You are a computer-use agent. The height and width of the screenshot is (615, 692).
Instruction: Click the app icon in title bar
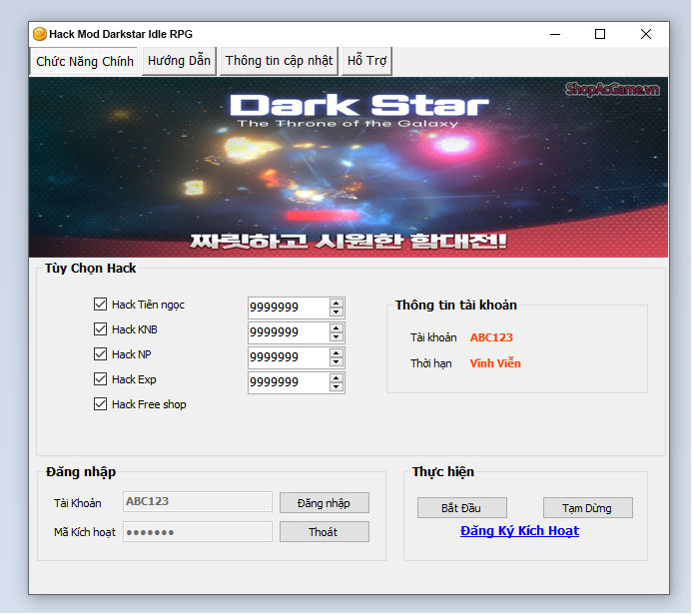pos(40,34)
